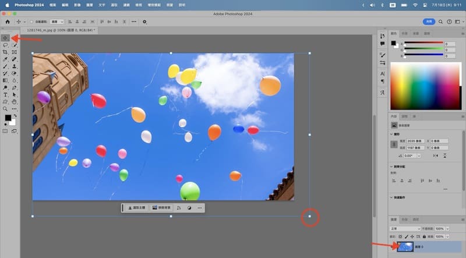Reset default foreground and background colors
Image resolution: width=466 pixels, height=258 pixels.
[x=6, y=125]
